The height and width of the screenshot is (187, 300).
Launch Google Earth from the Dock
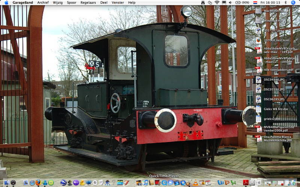pos(63,183)
